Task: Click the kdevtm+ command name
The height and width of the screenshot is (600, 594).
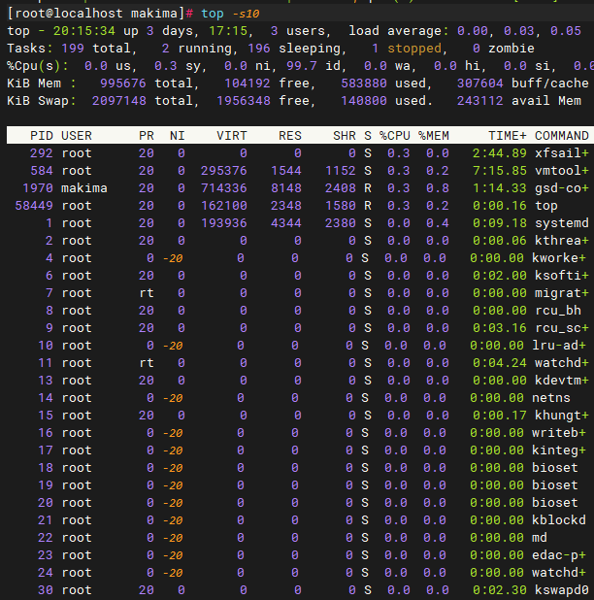Action: point(562,381)
